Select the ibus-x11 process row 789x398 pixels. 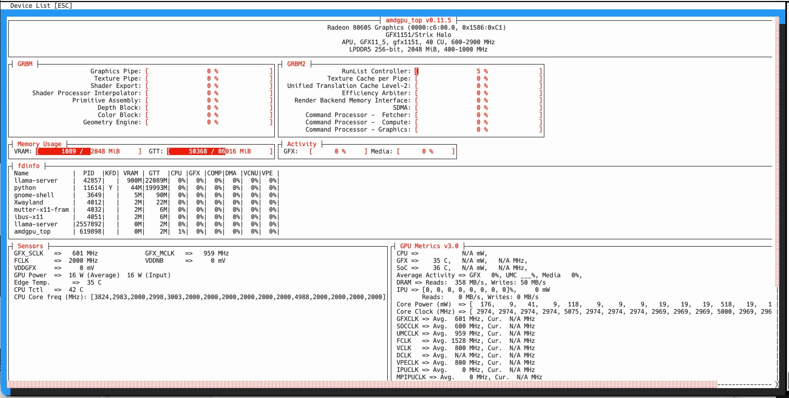click(x=146, y=217)
